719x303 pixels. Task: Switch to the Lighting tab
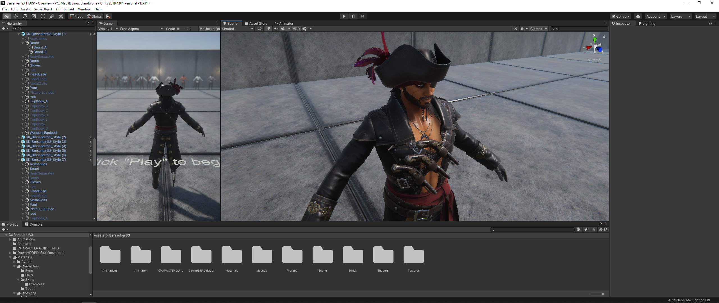pos(647,23)
